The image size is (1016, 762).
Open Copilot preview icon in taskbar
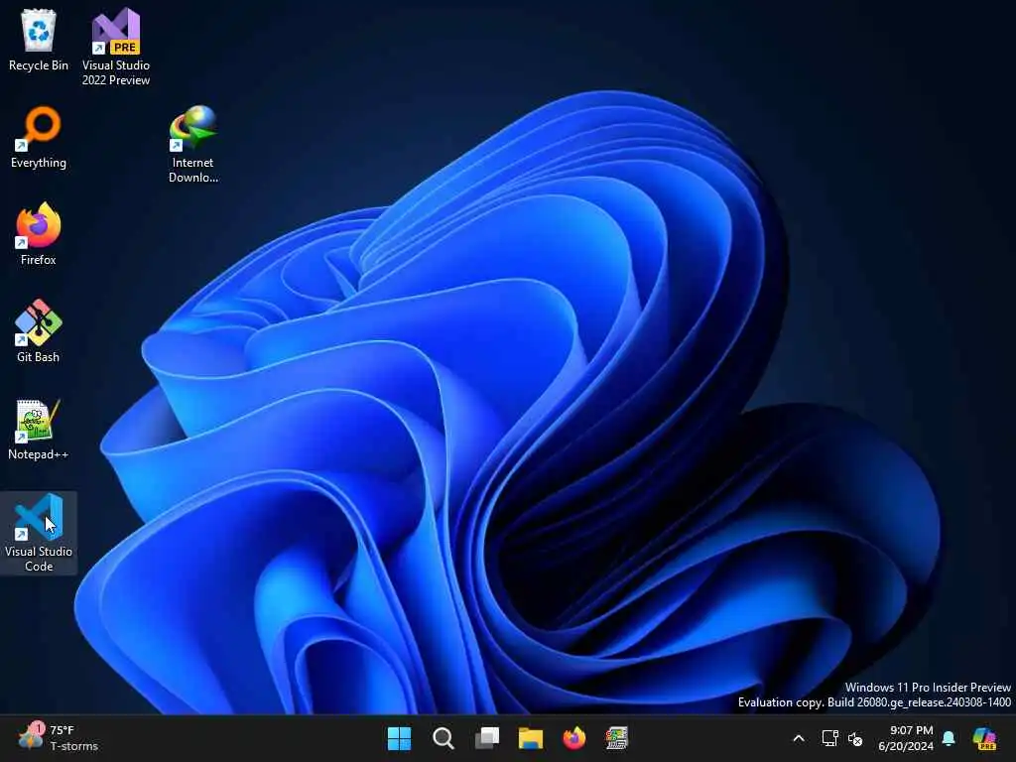(x=984, y=738)
